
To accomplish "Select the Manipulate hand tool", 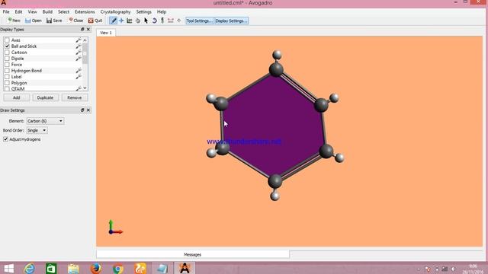I will click(138, 21).
